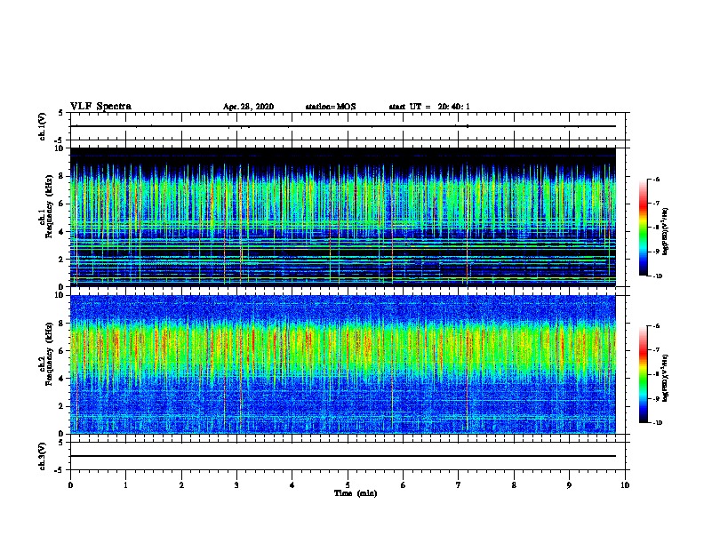Screen dimensions: 704x544
Task: Click time axis tick label "5"
Action: pos(348,485)
